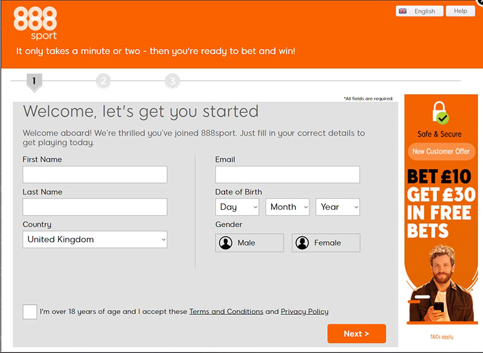This screenshot has width=483, height=353.
Task: Open the Day dropdown
Action: pyautogui.click(x=237, y=207)
